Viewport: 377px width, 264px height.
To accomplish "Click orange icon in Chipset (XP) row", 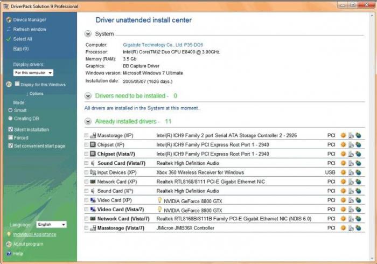I will coord(344,144).
